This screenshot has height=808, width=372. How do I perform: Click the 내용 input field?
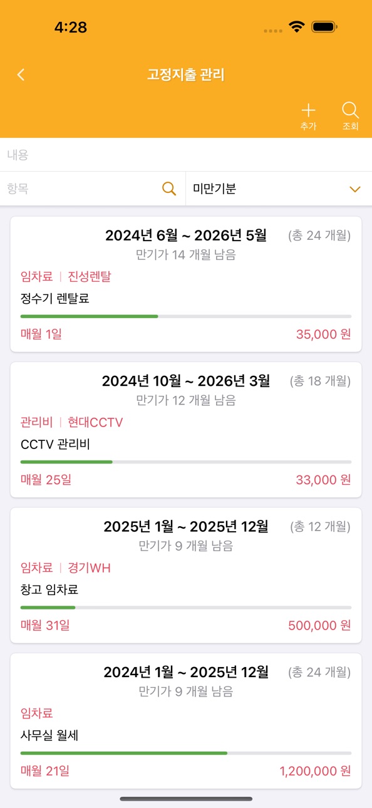(x=186, y=155)
